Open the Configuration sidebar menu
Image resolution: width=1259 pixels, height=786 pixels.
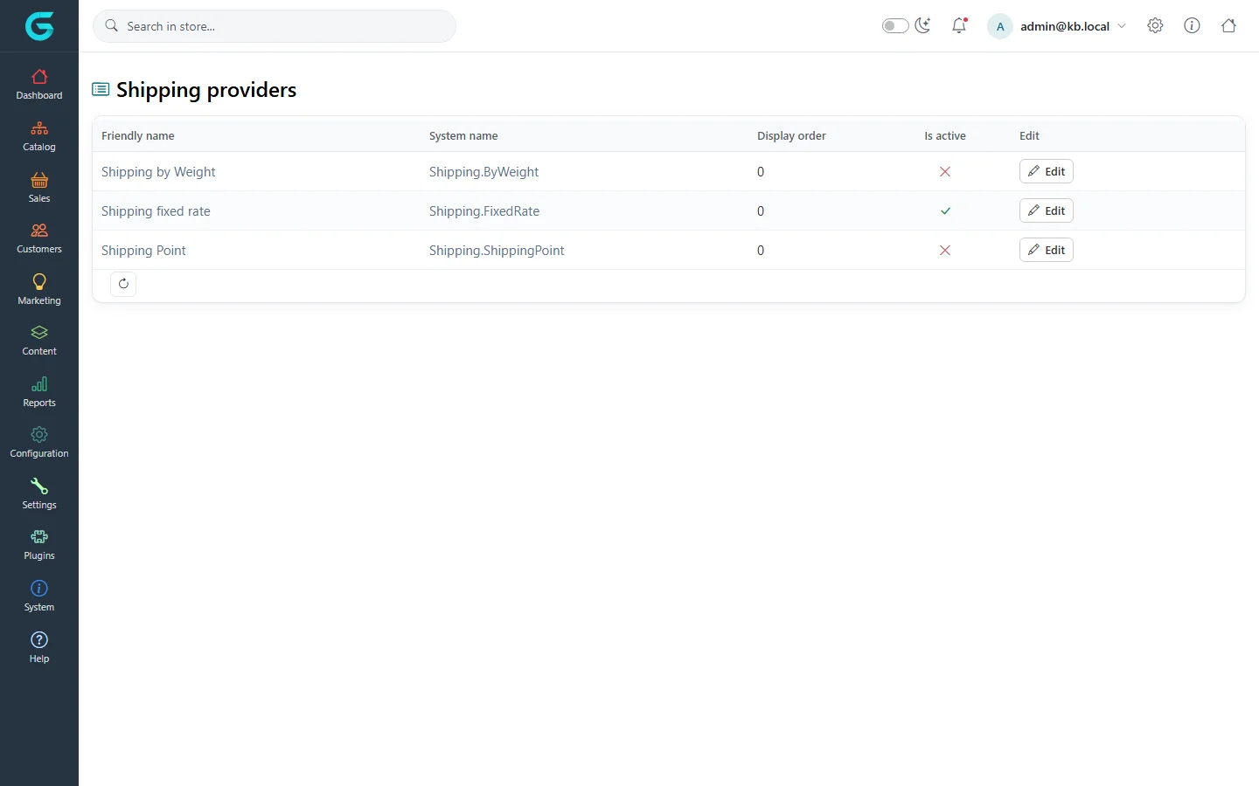[39, 443]
